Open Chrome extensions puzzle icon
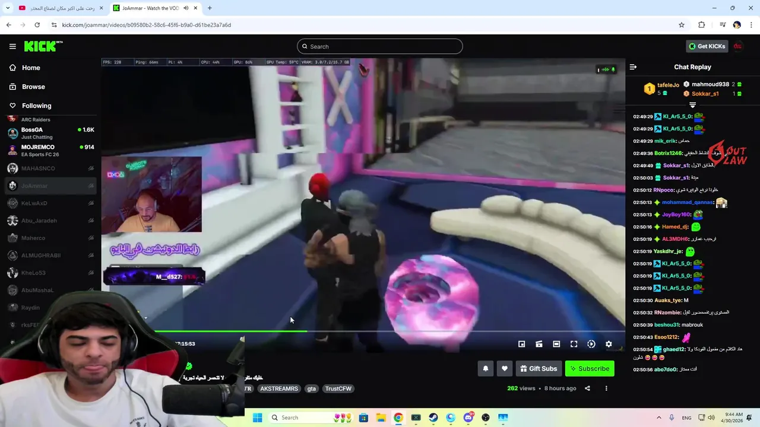The height and width of the screenshot is (427, 760). click(x=702, y=25)
